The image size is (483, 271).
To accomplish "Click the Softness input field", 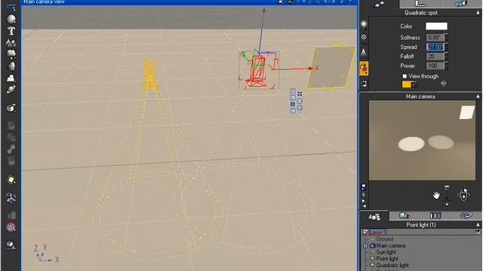I will (435, 38).
